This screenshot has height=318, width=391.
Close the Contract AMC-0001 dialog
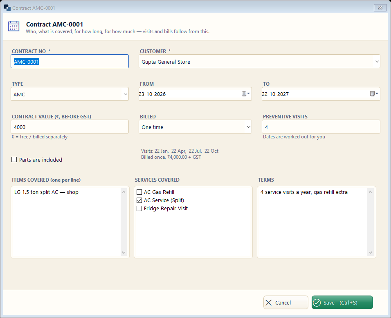click(x=380, y=8)
